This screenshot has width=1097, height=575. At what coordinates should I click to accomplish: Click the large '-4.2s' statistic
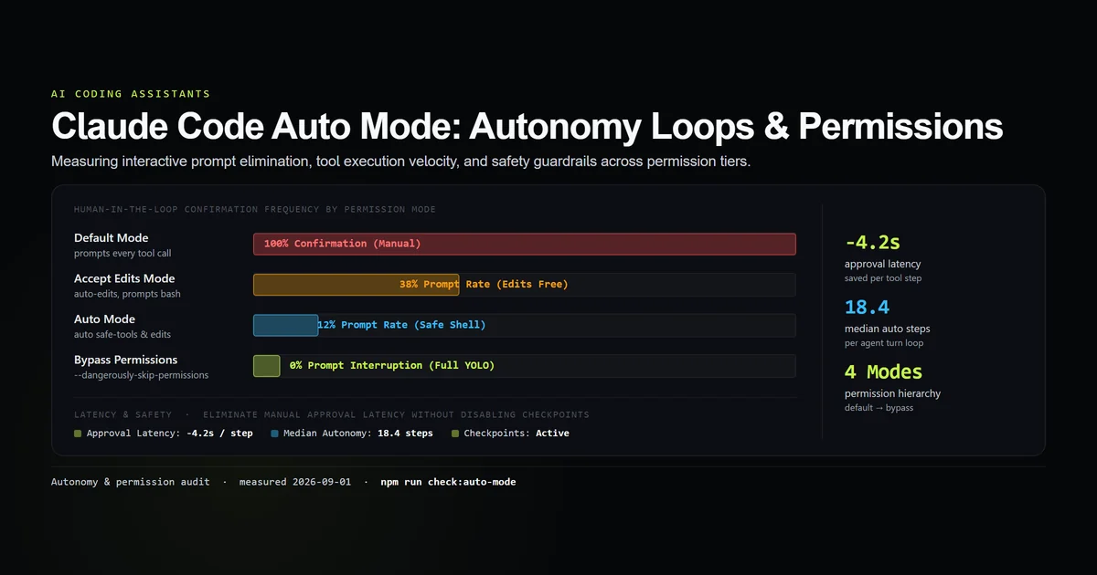(873, 243)
